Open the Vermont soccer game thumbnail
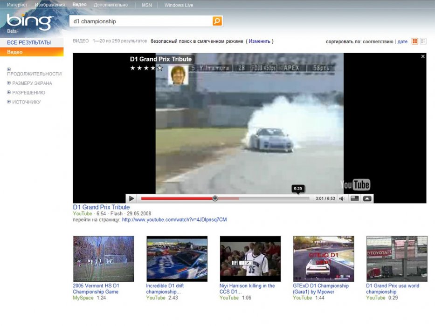 click(x=104, y=258)
